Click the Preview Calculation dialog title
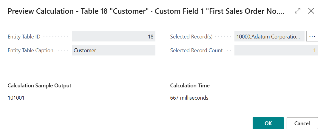 tap(146, 11)
